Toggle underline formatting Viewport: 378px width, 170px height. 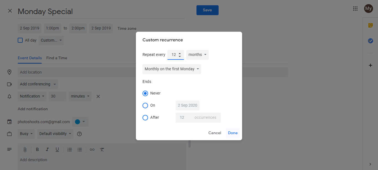pyautogui.click(x=57, y=150)
